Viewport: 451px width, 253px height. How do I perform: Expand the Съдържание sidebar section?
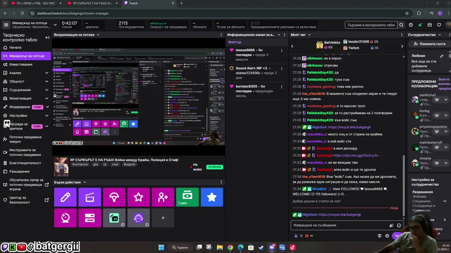[47, 90]
